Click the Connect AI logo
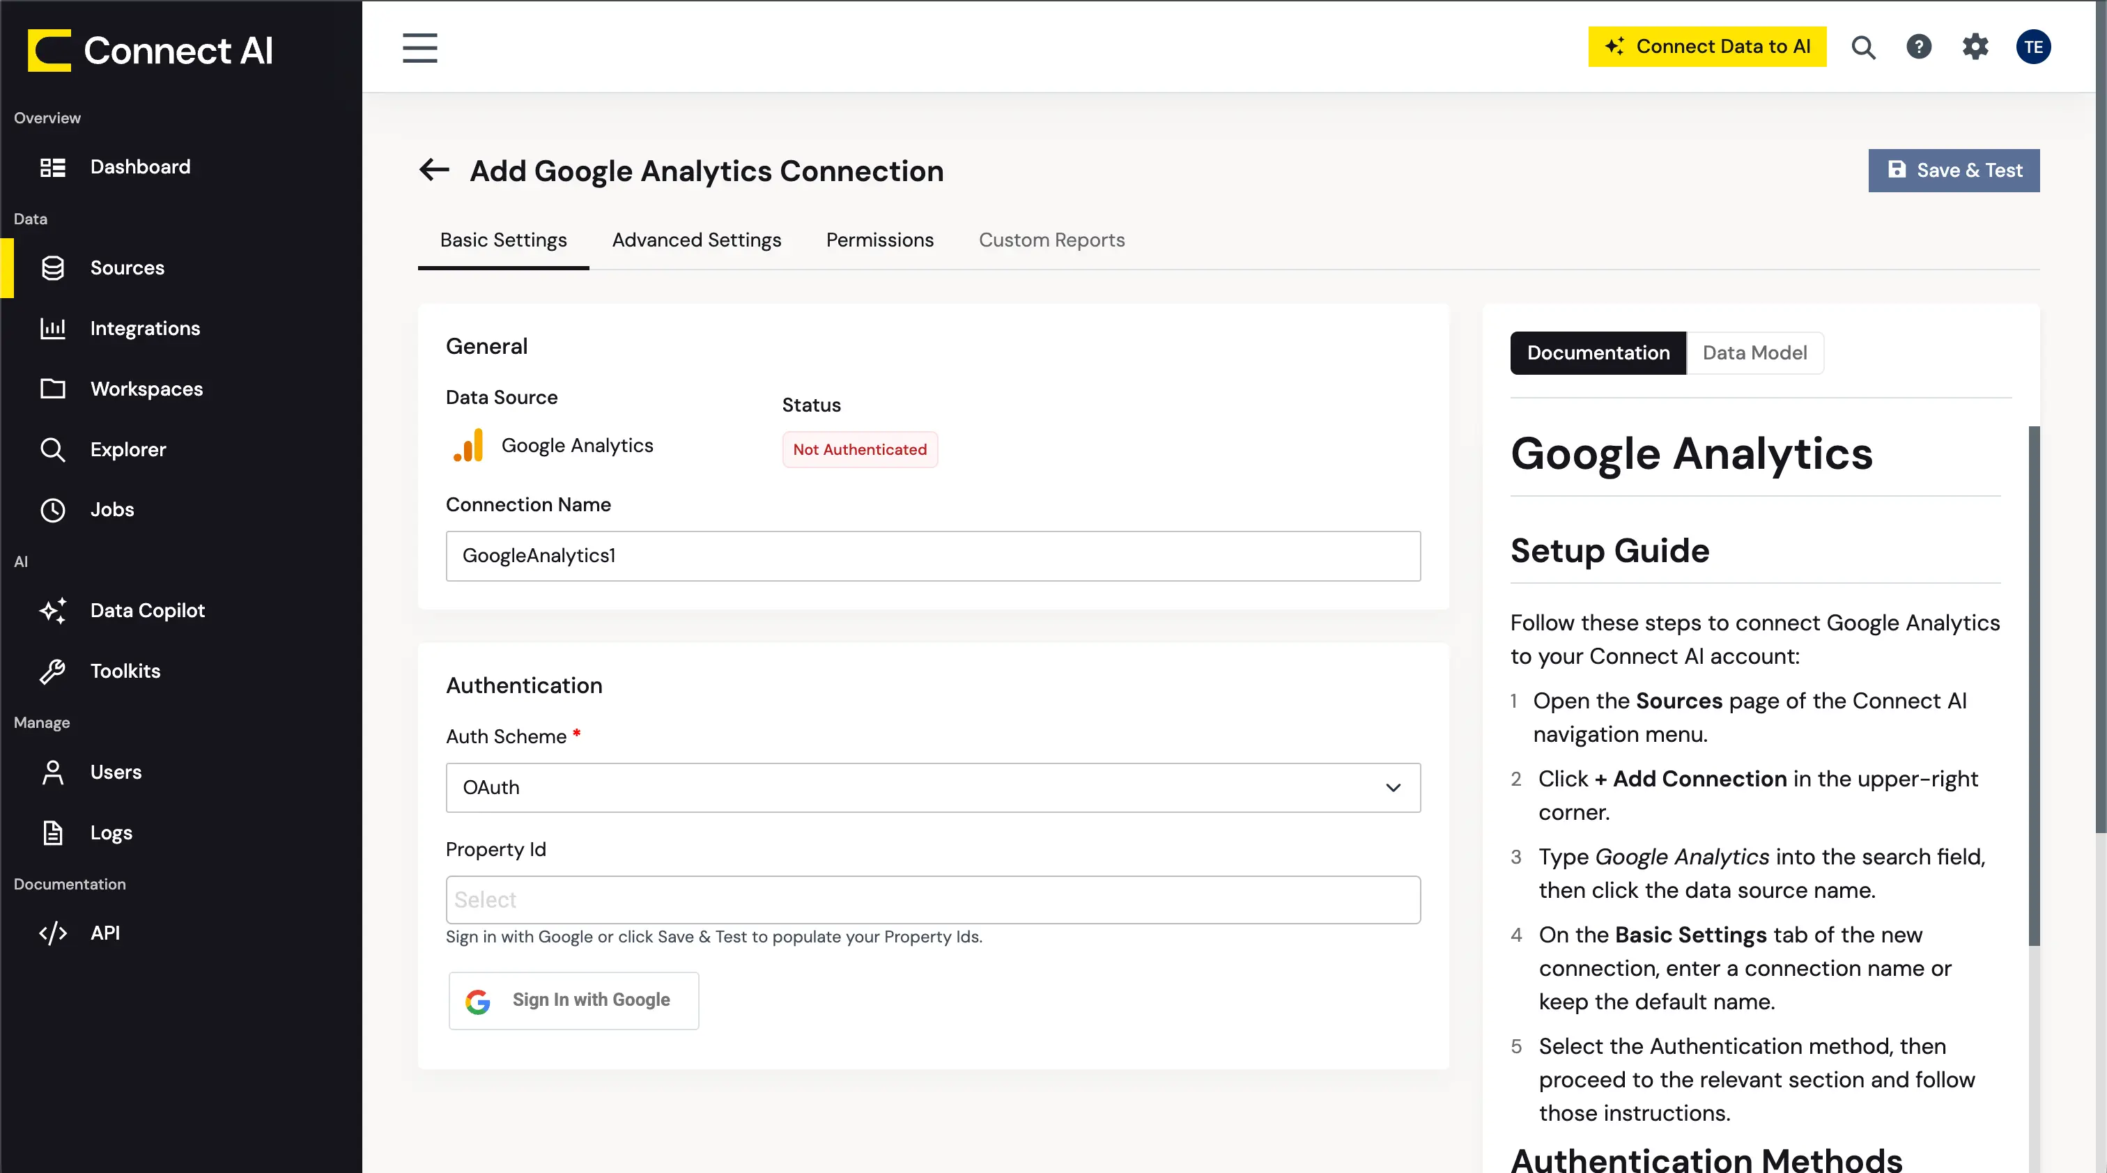Screen dimensions: 2107x1173 (x=150, y=51)
